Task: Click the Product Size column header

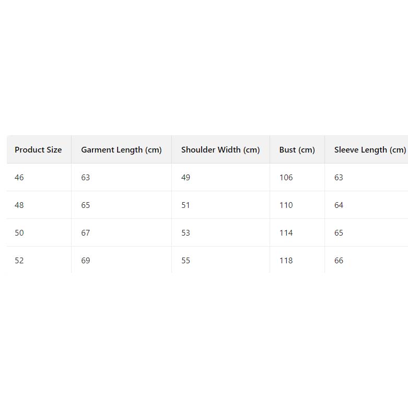Action: [38, 150]
